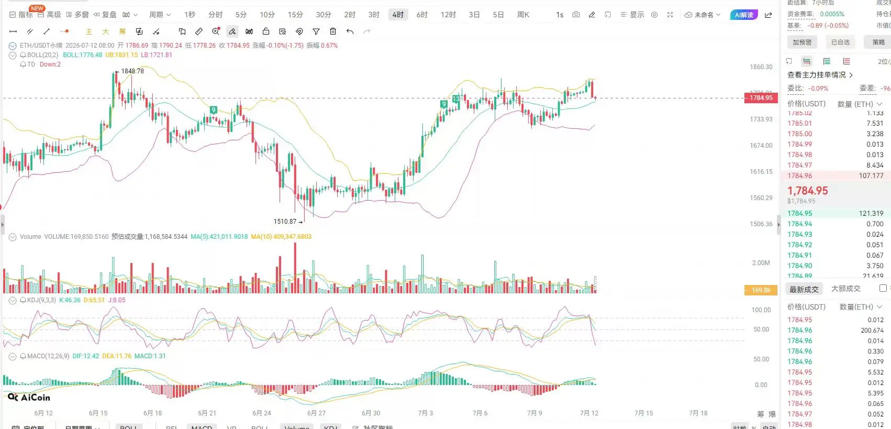Viewport: 891px width, 429px height.
Task: Switch to 大额成交 large trades tab
Action: pyautogui.click(x=845, y=289)
